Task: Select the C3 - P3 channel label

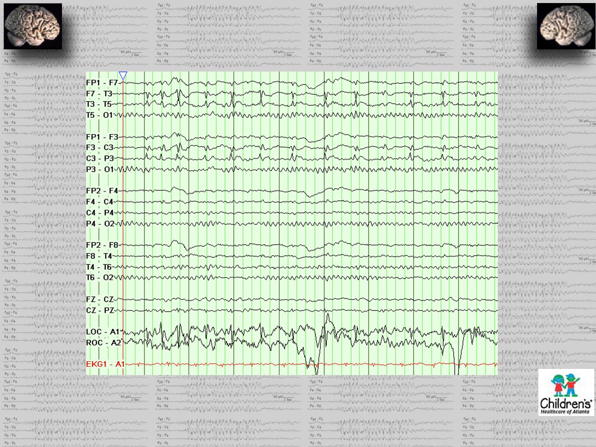Action: [x=100, y=158]
